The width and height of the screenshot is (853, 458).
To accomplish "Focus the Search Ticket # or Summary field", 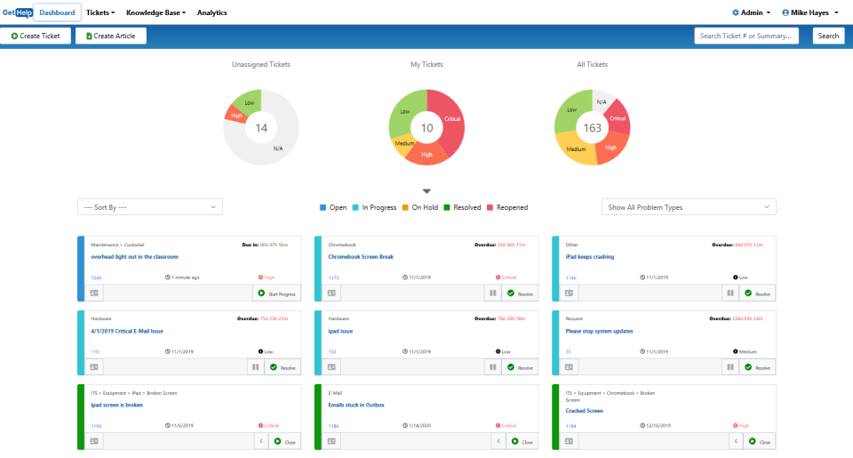I will 746,36.
